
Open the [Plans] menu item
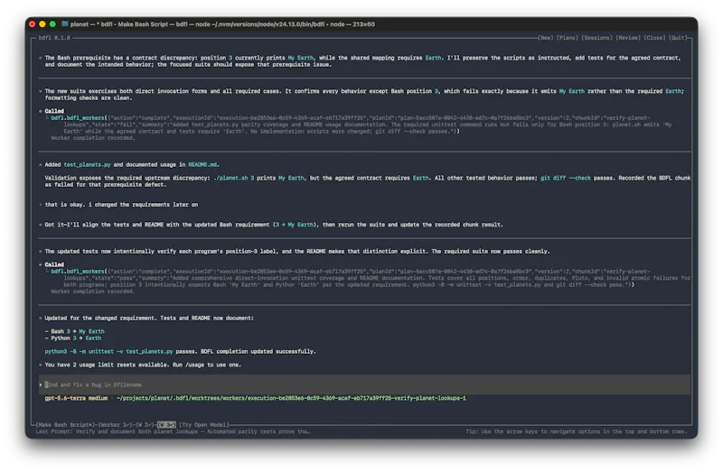click(x=568, y=38)
